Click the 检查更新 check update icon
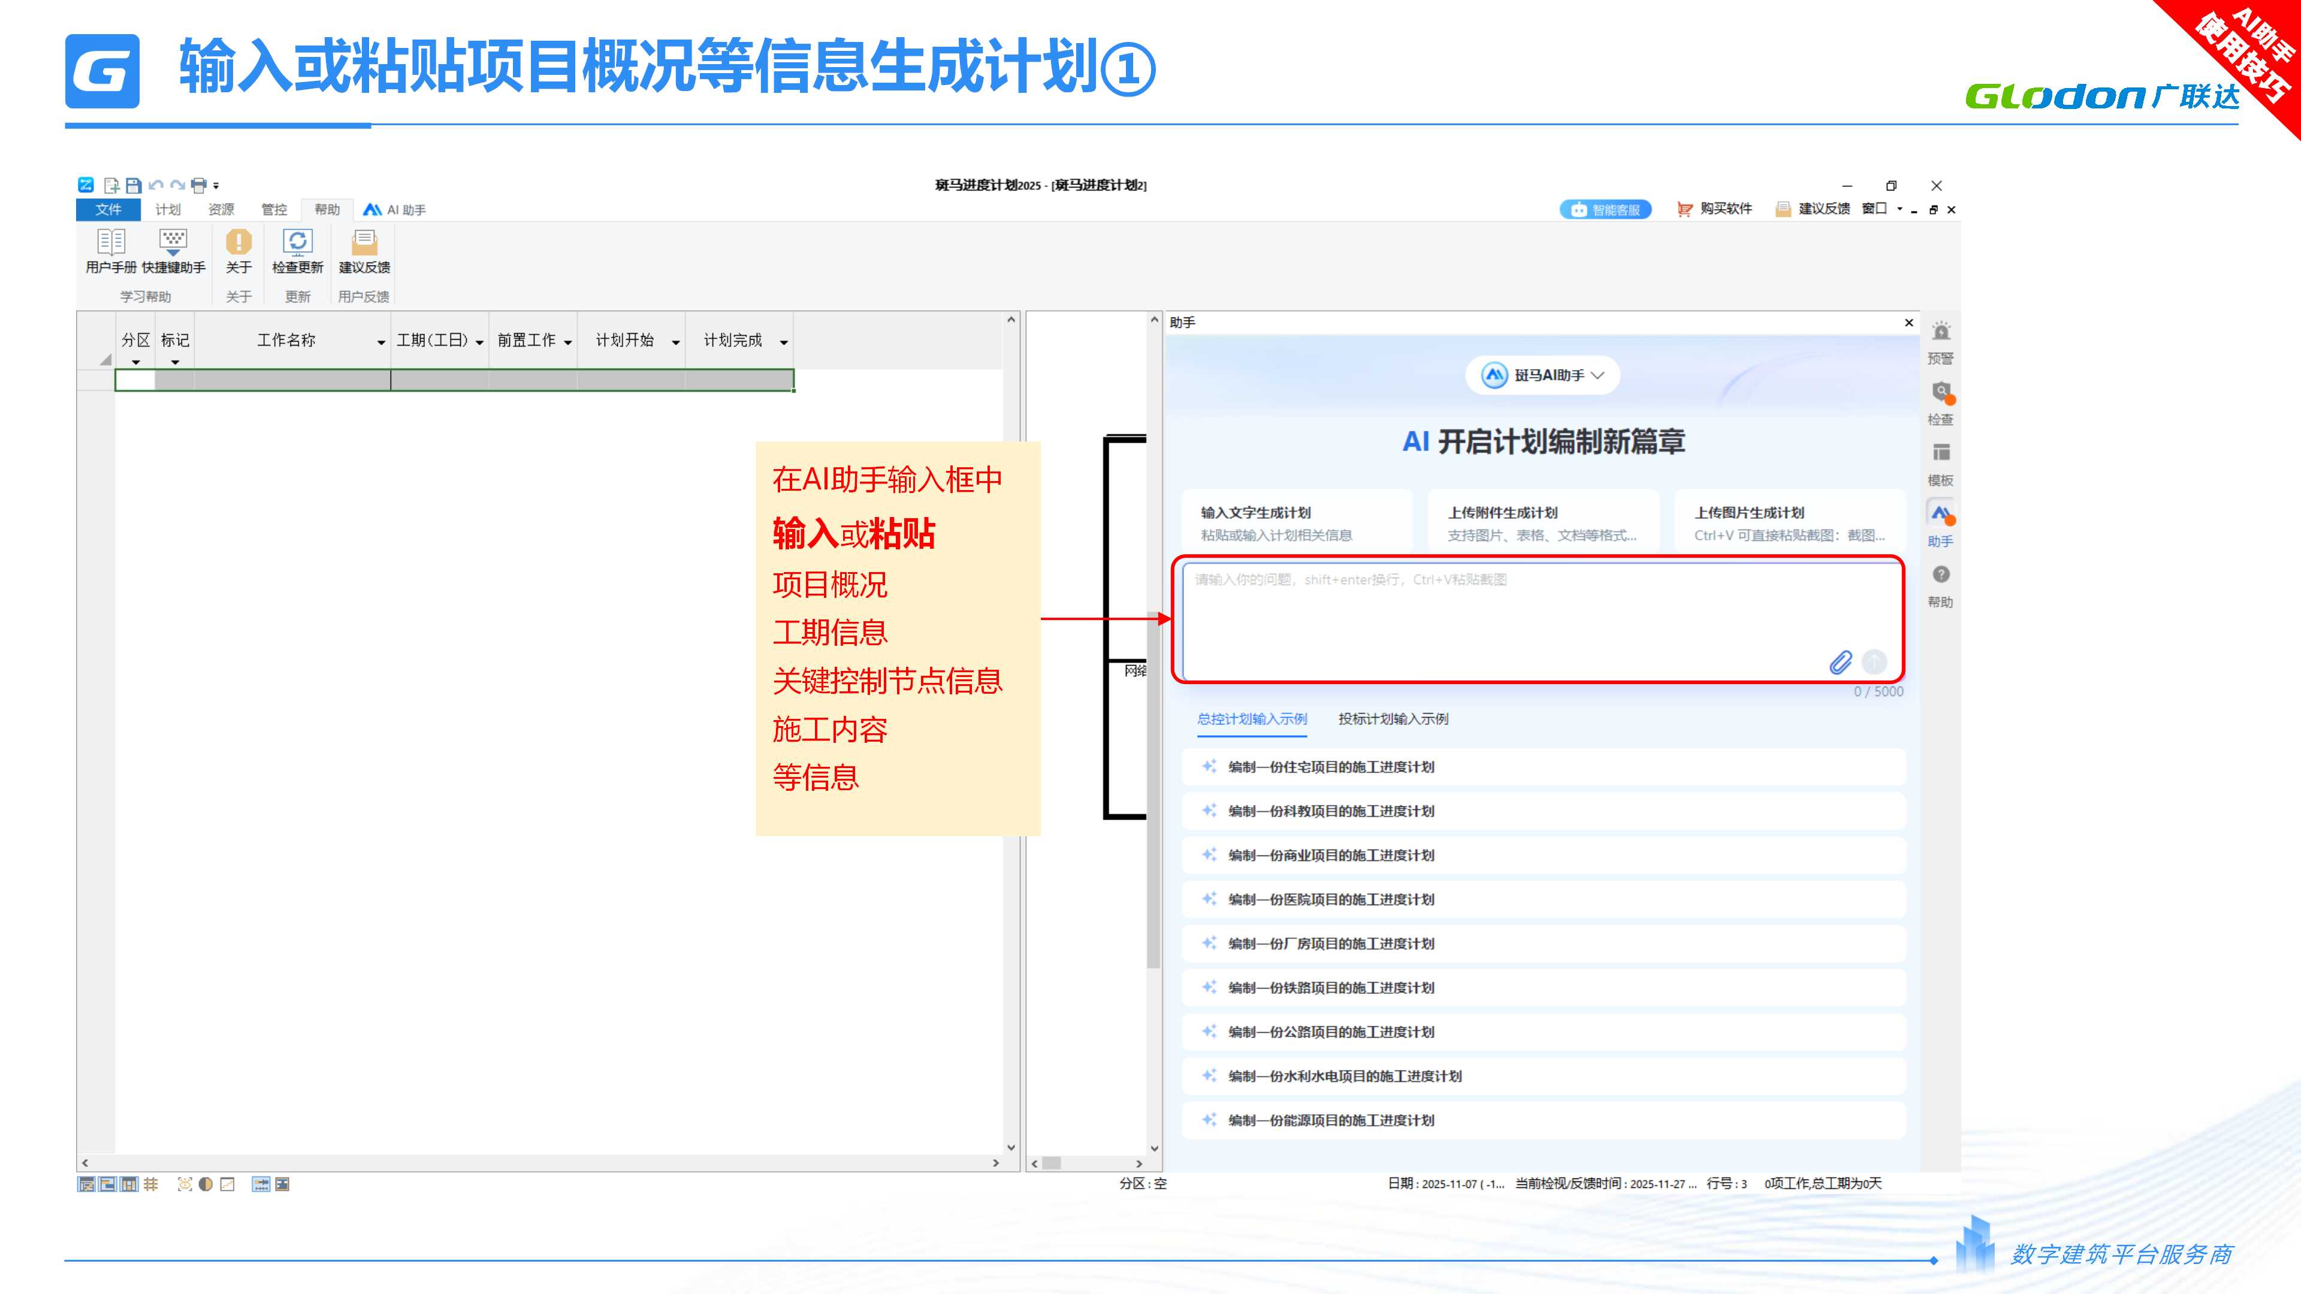Image resolution: width=2301 pixels, height=1294 pixels. (297, 242)
